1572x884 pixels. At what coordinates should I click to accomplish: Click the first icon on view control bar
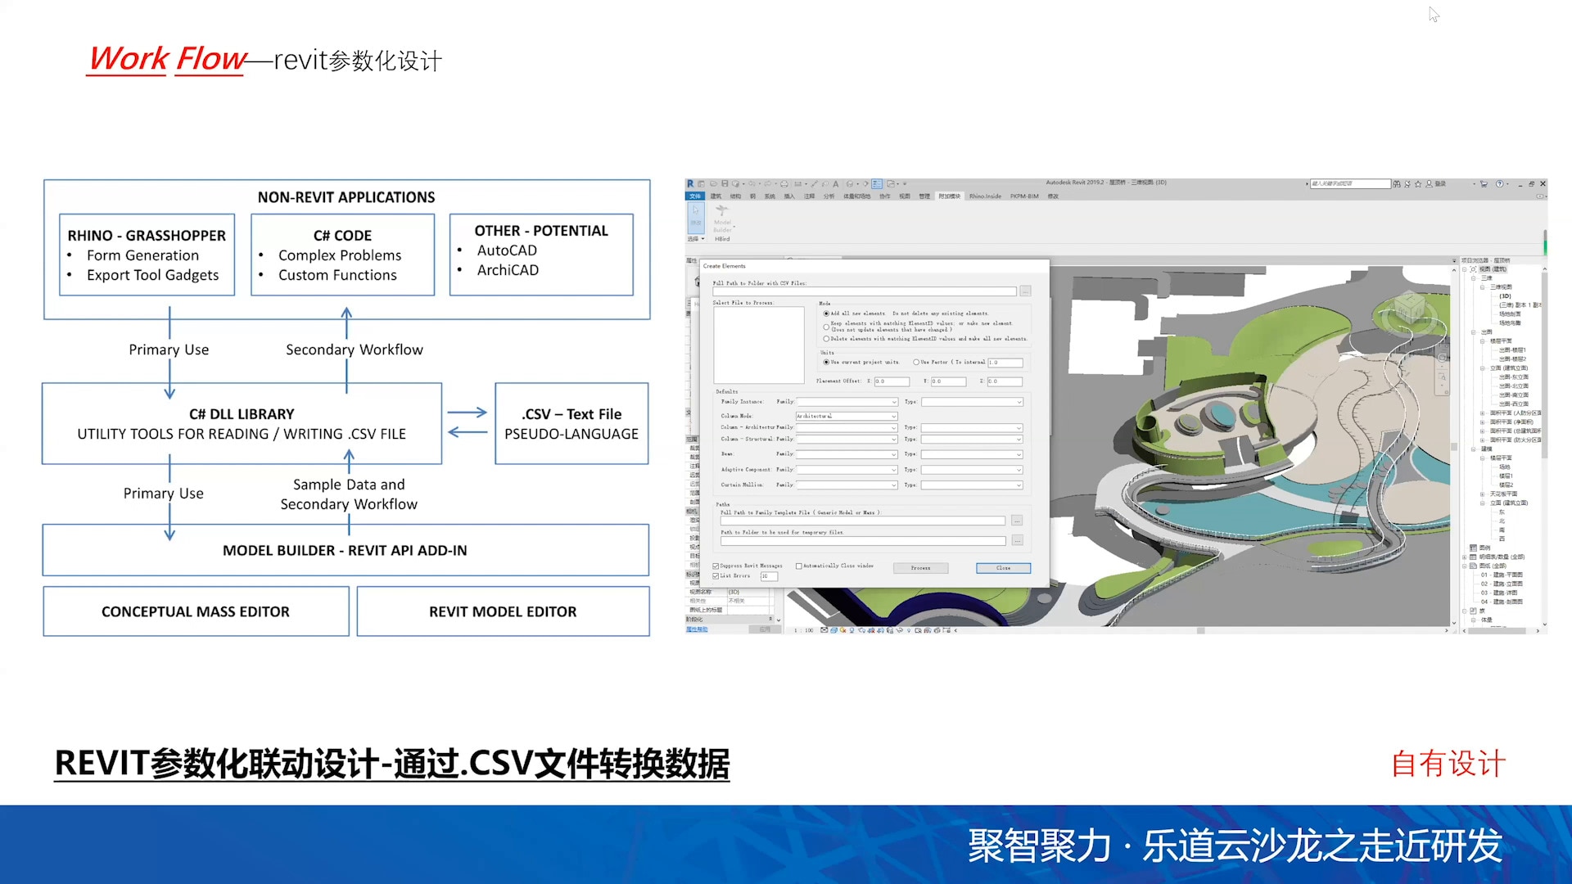pos(824,630)
